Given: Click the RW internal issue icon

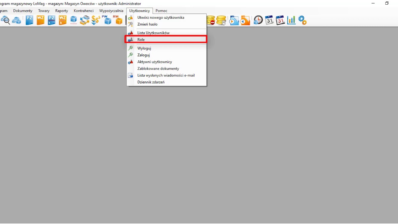Looking at the screenshot, I should (118, 20).
